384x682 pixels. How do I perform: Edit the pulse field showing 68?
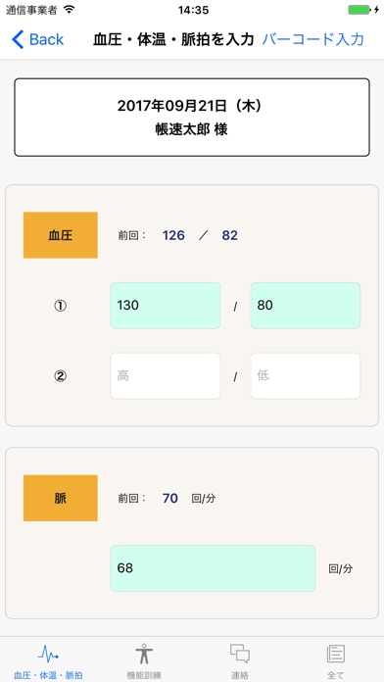[x=213, y=568]
